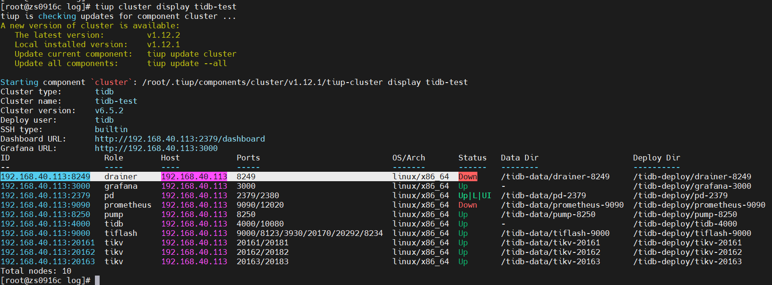Click the 'Total nodes: 10' summary line
Image resolution: width=772 pixels, height=285 pixels.
(36, 271)
